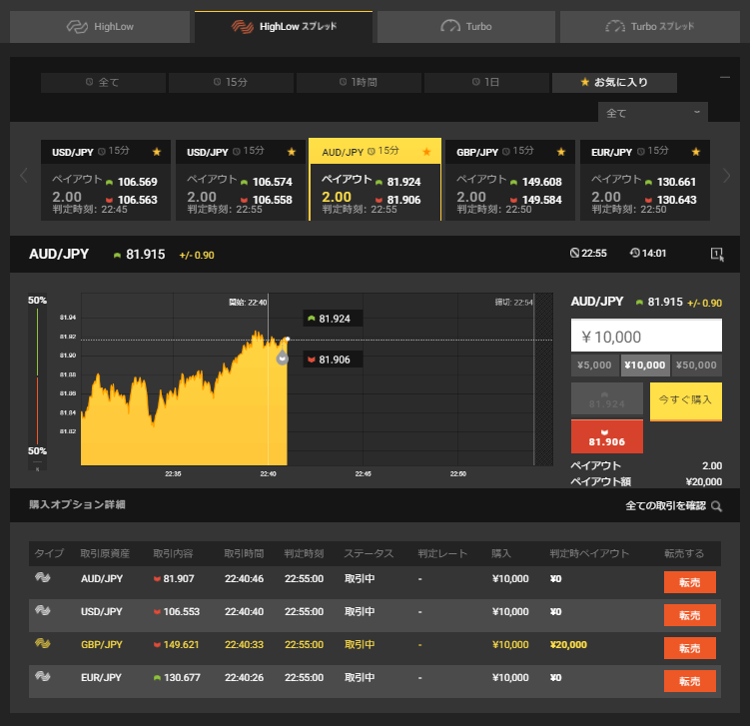Show お気に入り favorites filter
The width and height of the screenshot is (750, 726).
coord(614,83)
